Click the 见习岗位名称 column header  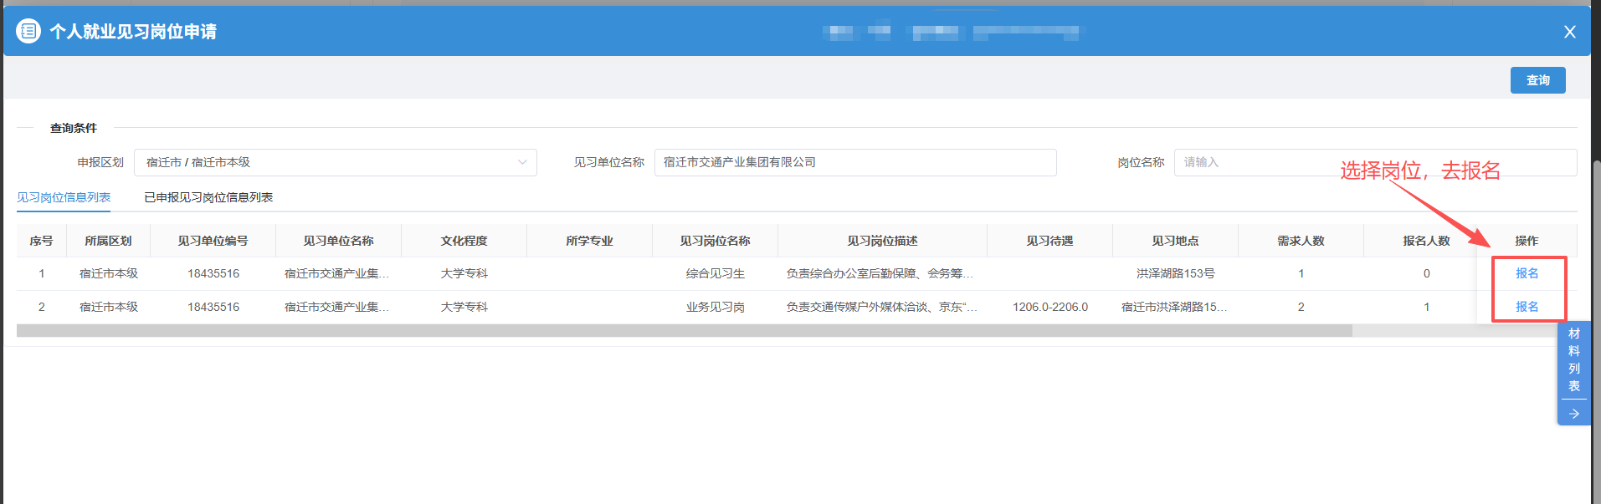pos(715,241)
